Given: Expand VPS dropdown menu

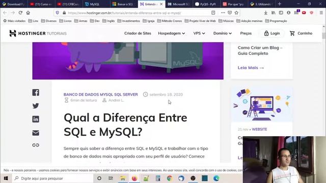Looking at the screenshot, I should point(199,33).
